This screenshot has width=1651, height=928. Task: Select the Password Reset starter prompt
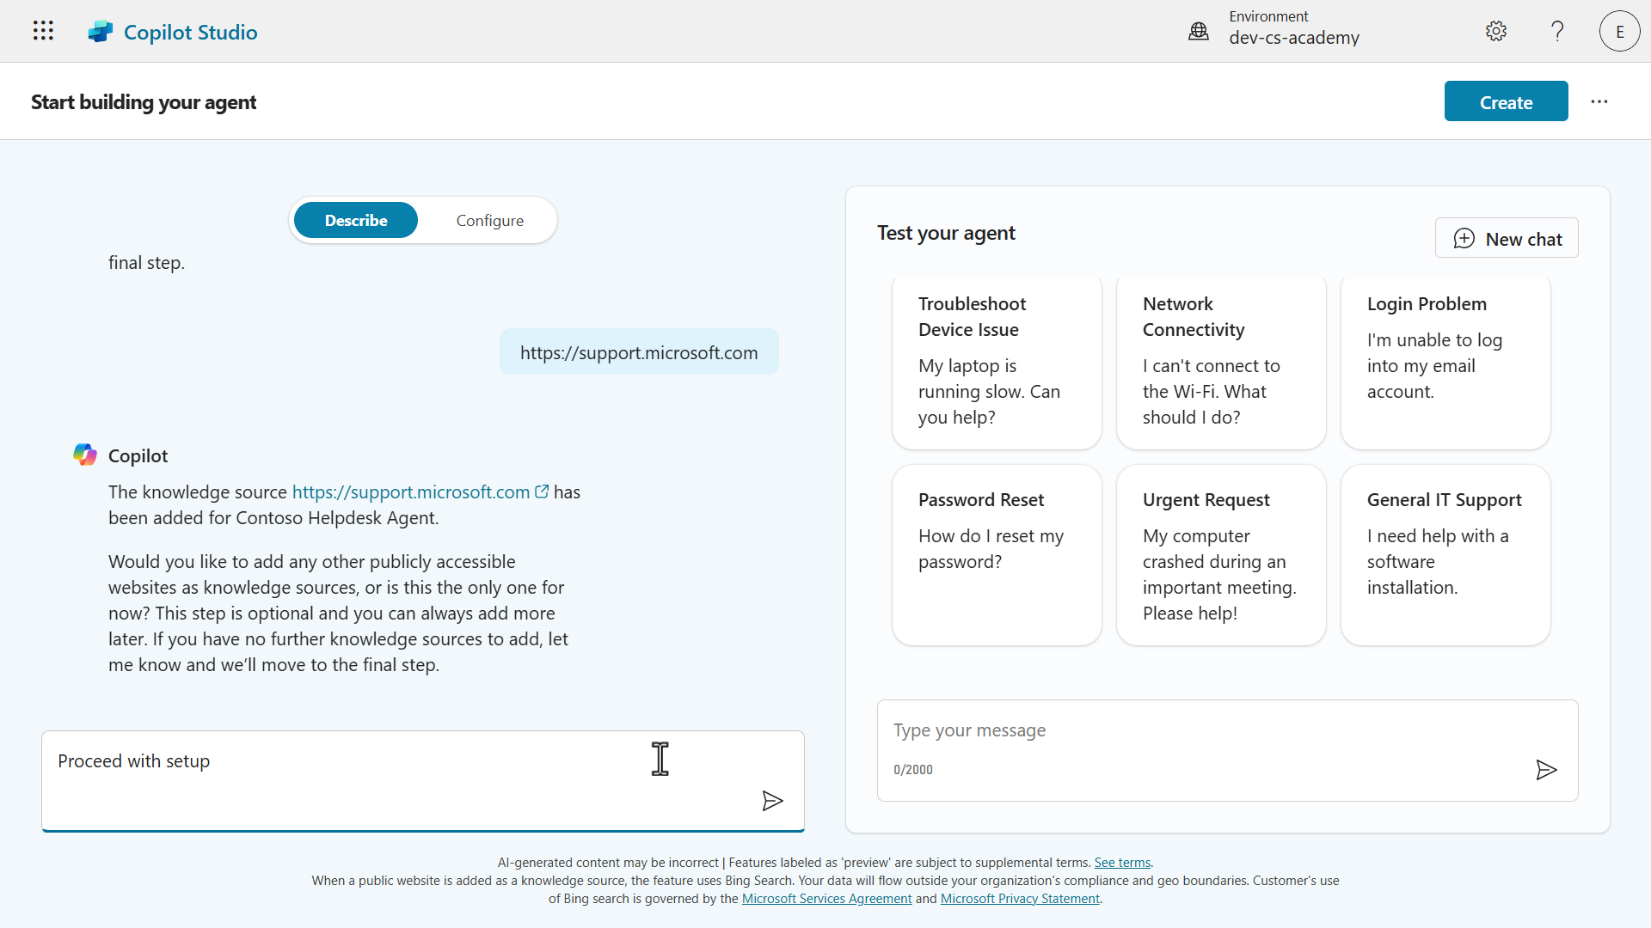coord(997,554)
